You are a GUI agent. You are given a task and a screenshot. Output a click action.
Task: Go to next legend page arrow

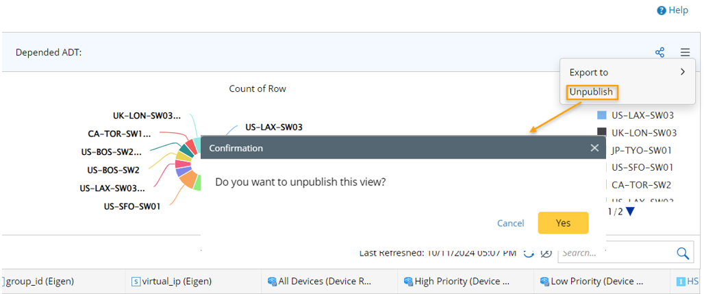point(630,212)
